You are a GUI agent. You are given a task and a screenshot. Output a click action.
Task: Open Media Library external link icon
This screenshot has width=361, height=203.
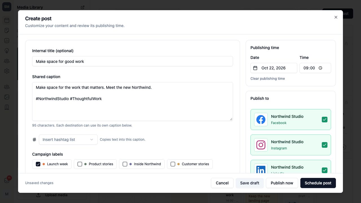pos(83,7)
